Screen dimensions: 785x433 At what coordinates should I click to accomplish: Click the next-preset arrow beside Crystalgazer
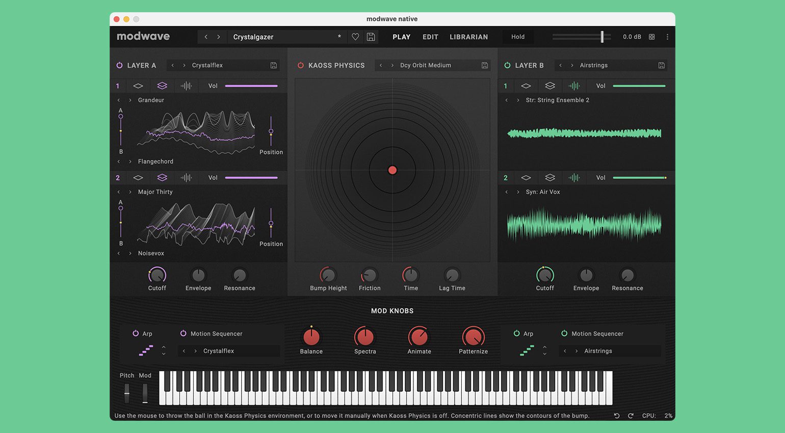click(219, 37)
